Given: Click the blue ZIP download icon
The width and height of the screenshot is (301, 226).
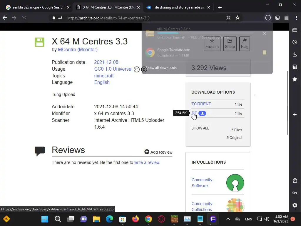Looking at the screenshot, I should [202, 113].
